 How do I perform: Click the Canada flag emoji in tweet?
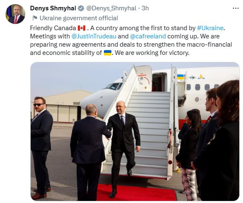[82, 28]
